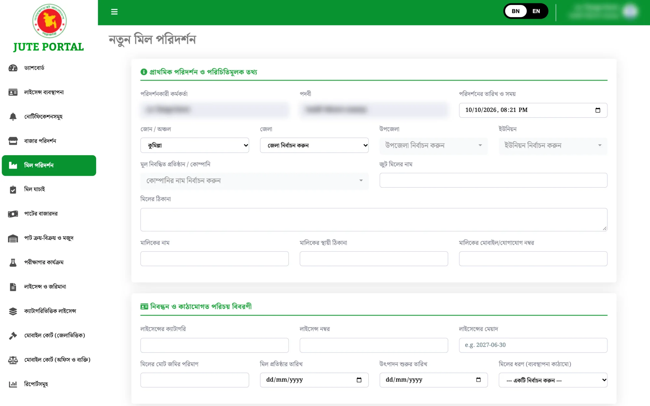Open পরীক্ষাগার কার্যক্রম sidebar link
This screenshot has height=406, width=650.
(x=49, y=262)
